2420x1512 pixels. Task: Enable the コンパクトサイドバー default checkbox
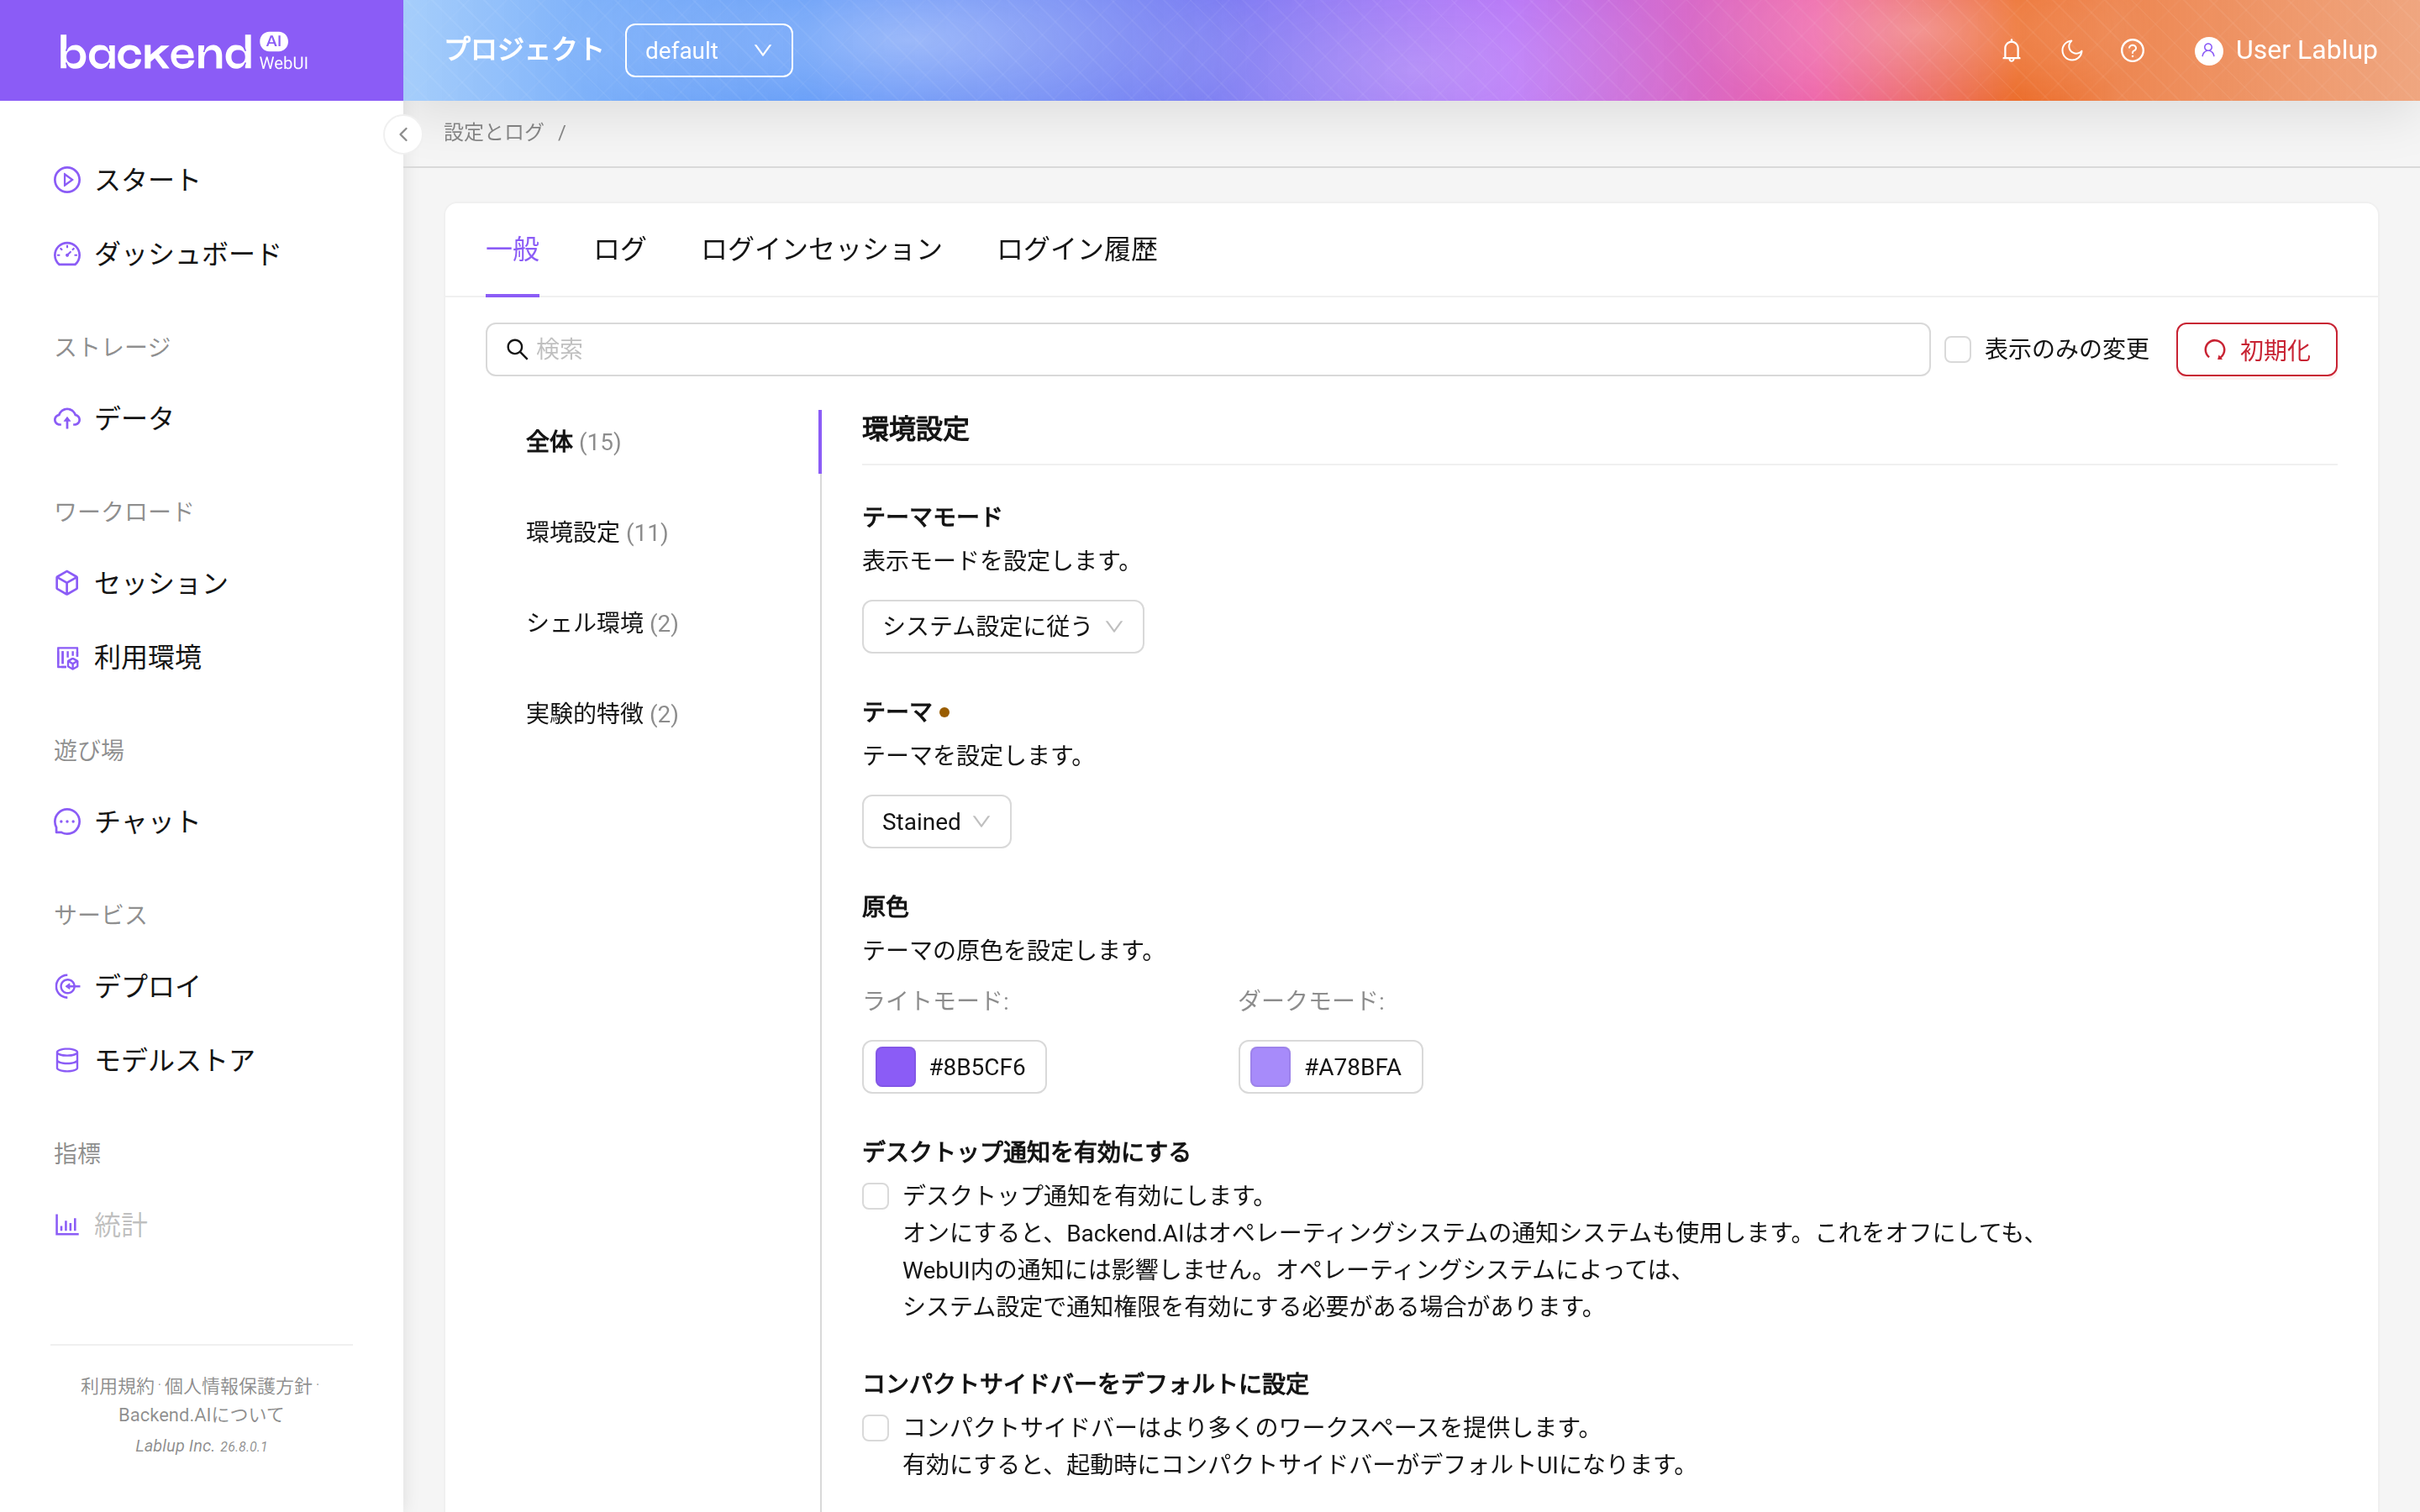(x=875, y=1428)
